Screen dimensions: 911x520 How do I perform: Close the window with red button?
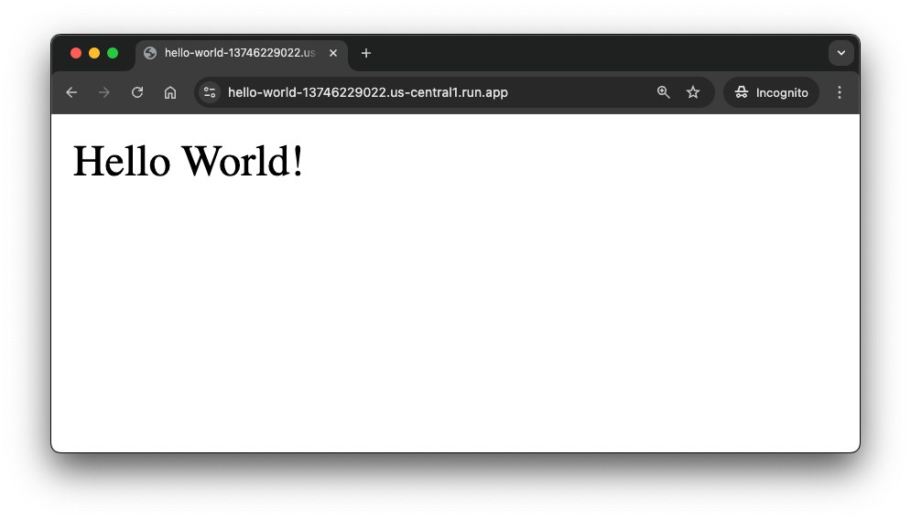[x=76, y=53]
